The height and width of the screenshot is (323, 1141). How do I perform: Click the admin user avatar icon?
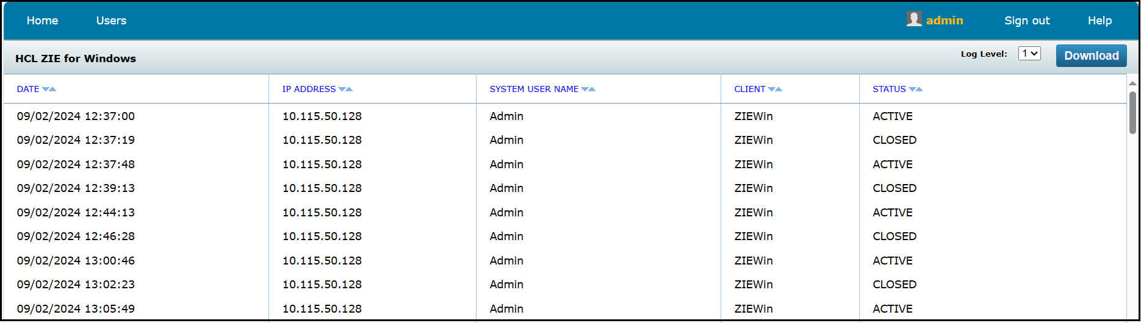click(x=913, y=20)
